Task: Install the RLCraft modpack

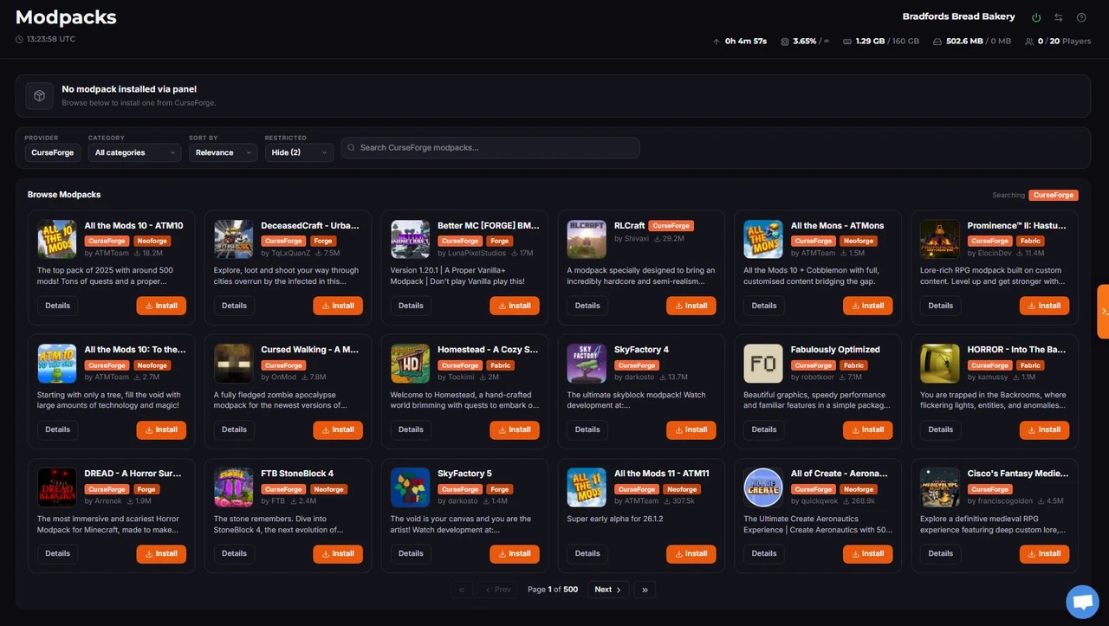Action: tap(691, 306)
